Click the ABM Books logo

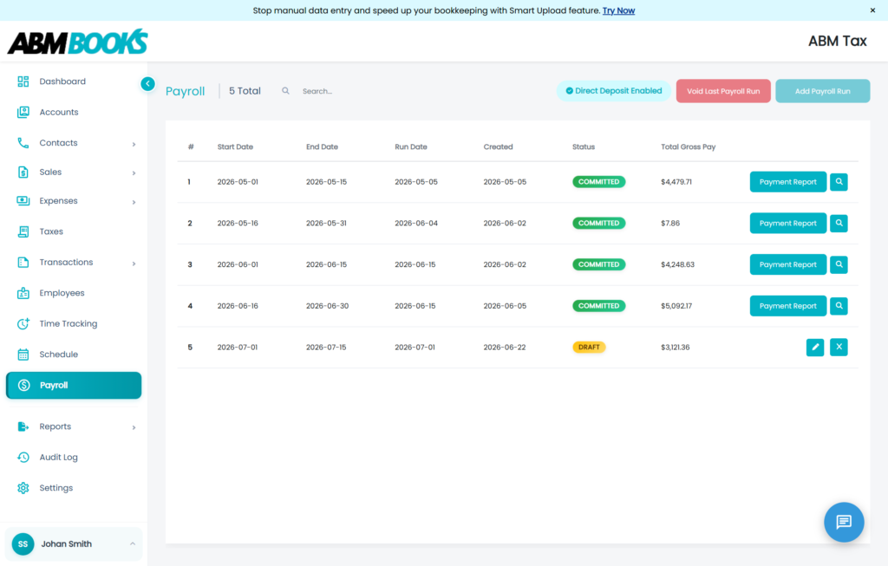click(77, 42)
